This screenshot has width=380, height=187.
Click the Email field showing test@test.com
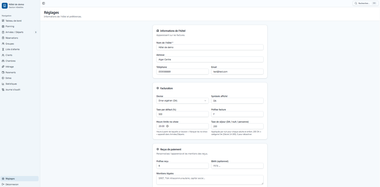pyautogui.click(x=237, y=72)
